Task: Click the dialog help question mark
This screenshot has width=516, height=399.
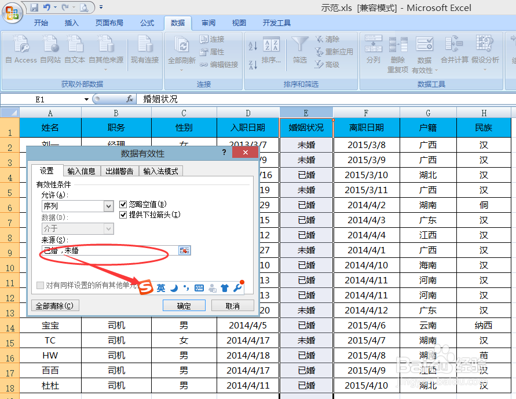Action: coord(224,152)
